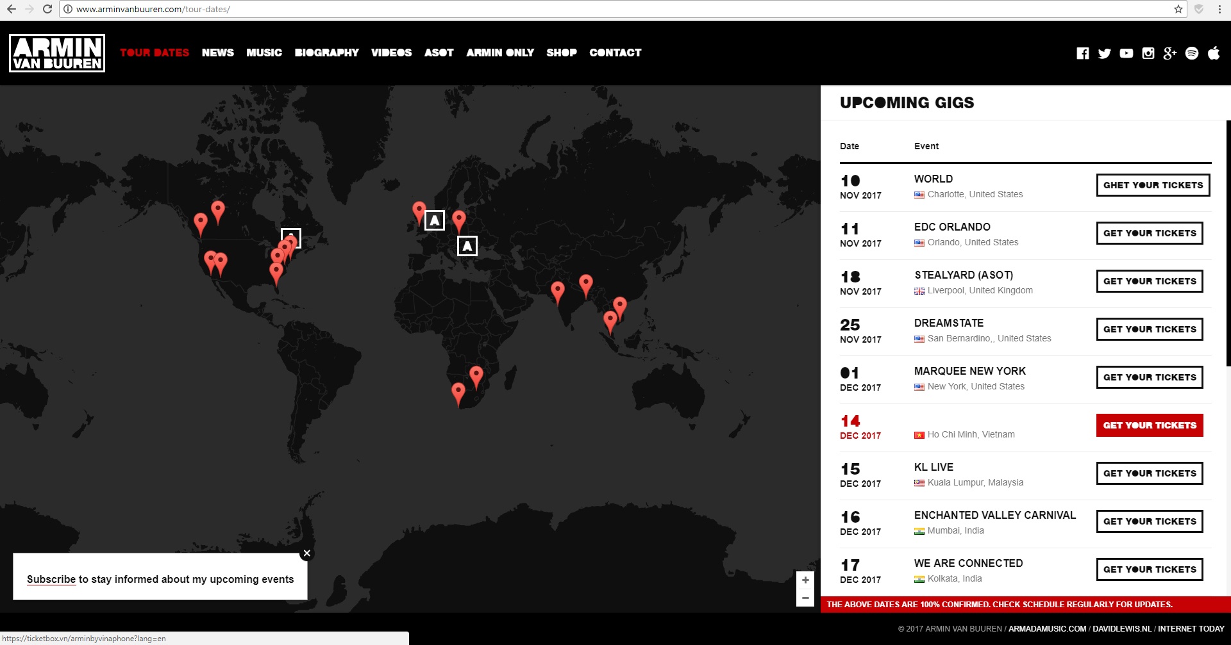Click the browser address bar URL
The image size is (1231, 645).
pos(153,9)
